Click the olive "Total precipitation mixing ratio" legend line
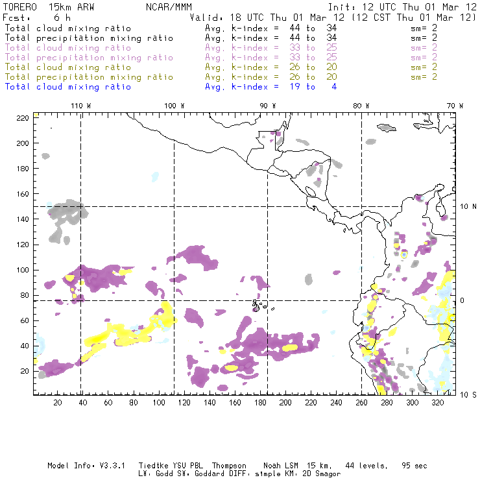The width and height of the screenshot is (480, 480). coord(89,77)
